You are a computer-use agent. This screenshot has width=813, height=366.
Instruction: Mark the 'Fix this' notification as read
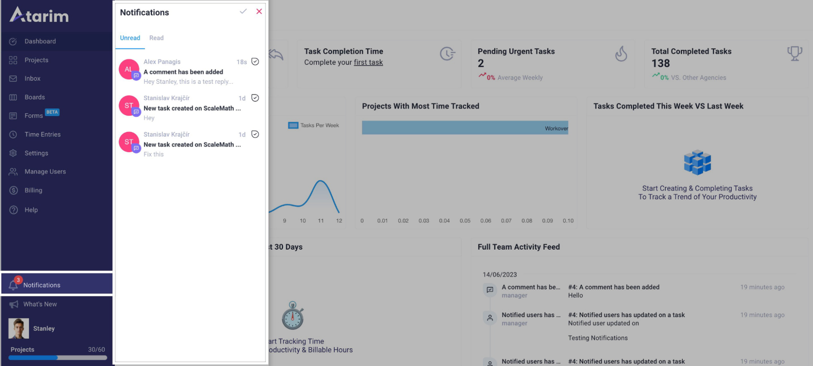(255, 134)
